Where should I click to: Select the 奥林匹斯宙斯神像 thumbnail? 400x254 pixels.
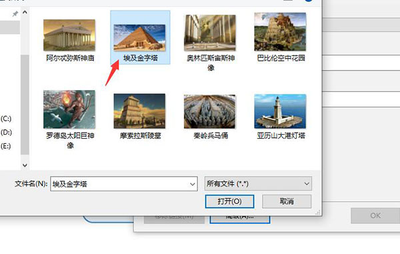(210, 33)
